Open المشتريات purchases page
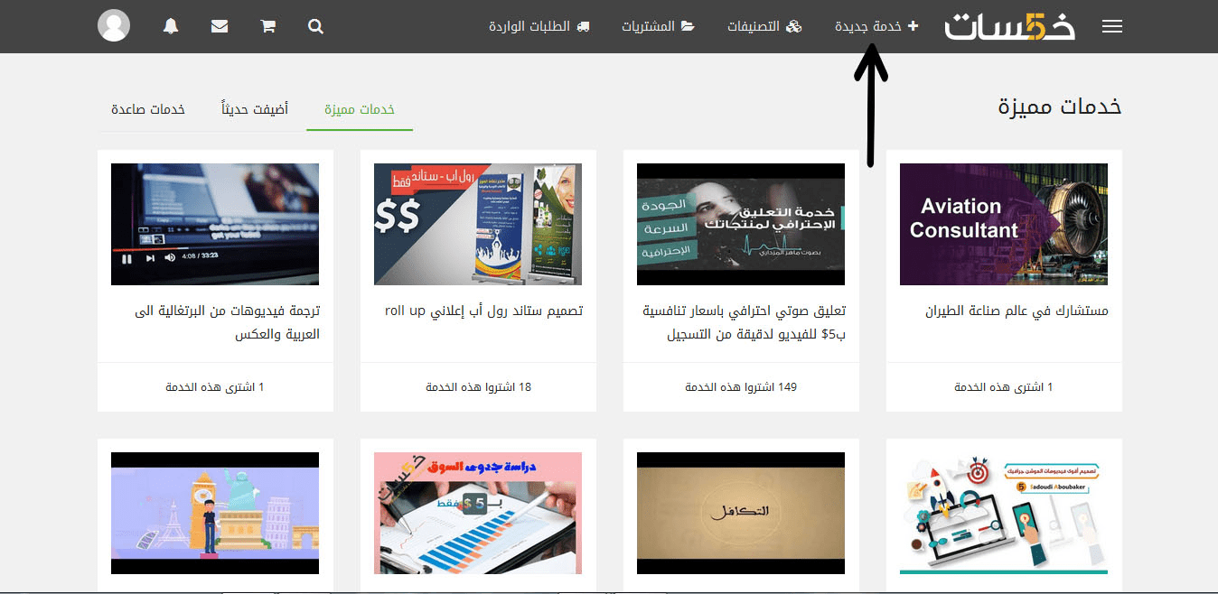 point(658,27)
